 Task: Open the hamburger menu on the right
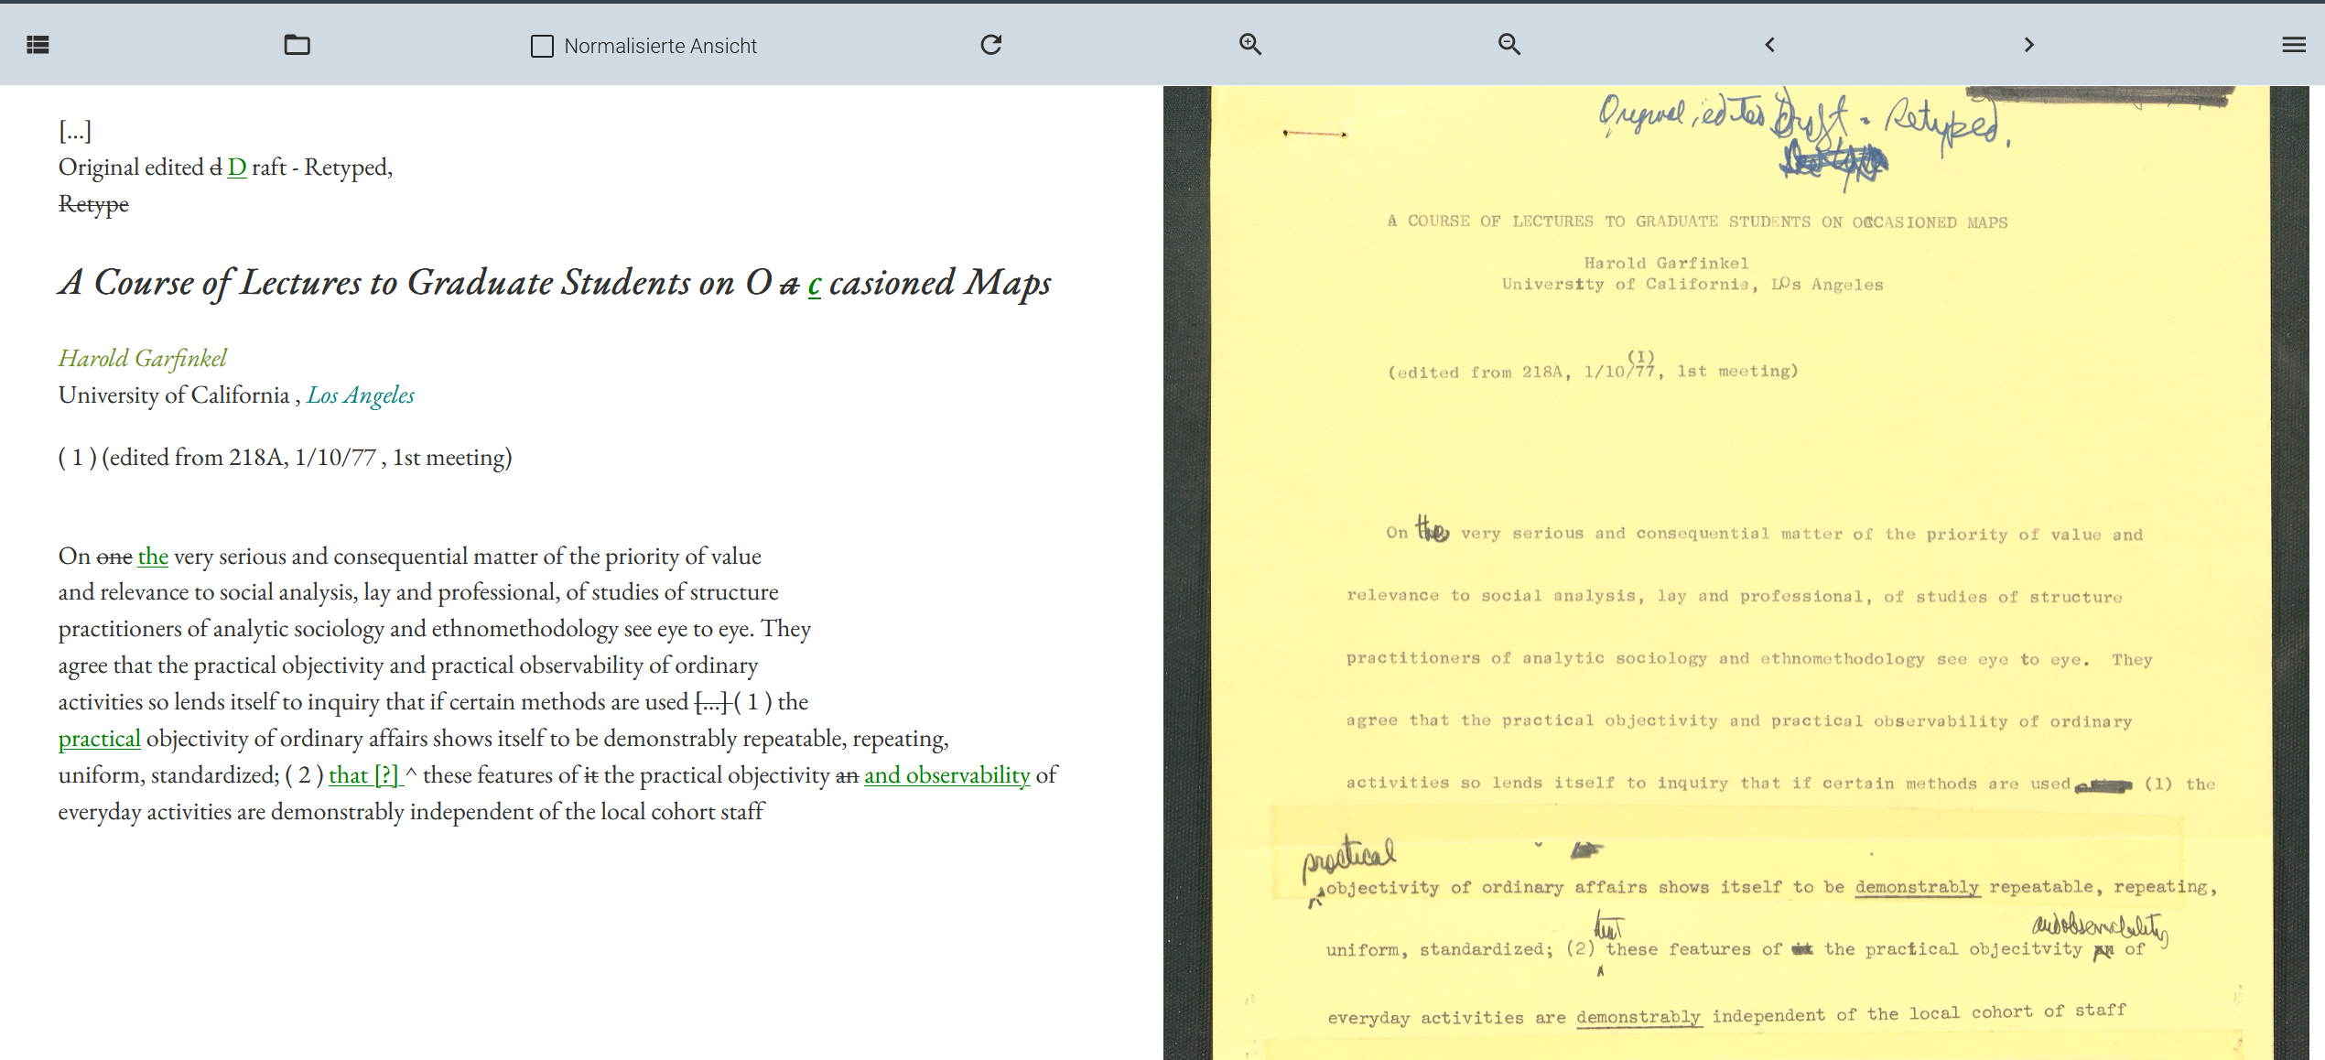(x=2294, y=45)
